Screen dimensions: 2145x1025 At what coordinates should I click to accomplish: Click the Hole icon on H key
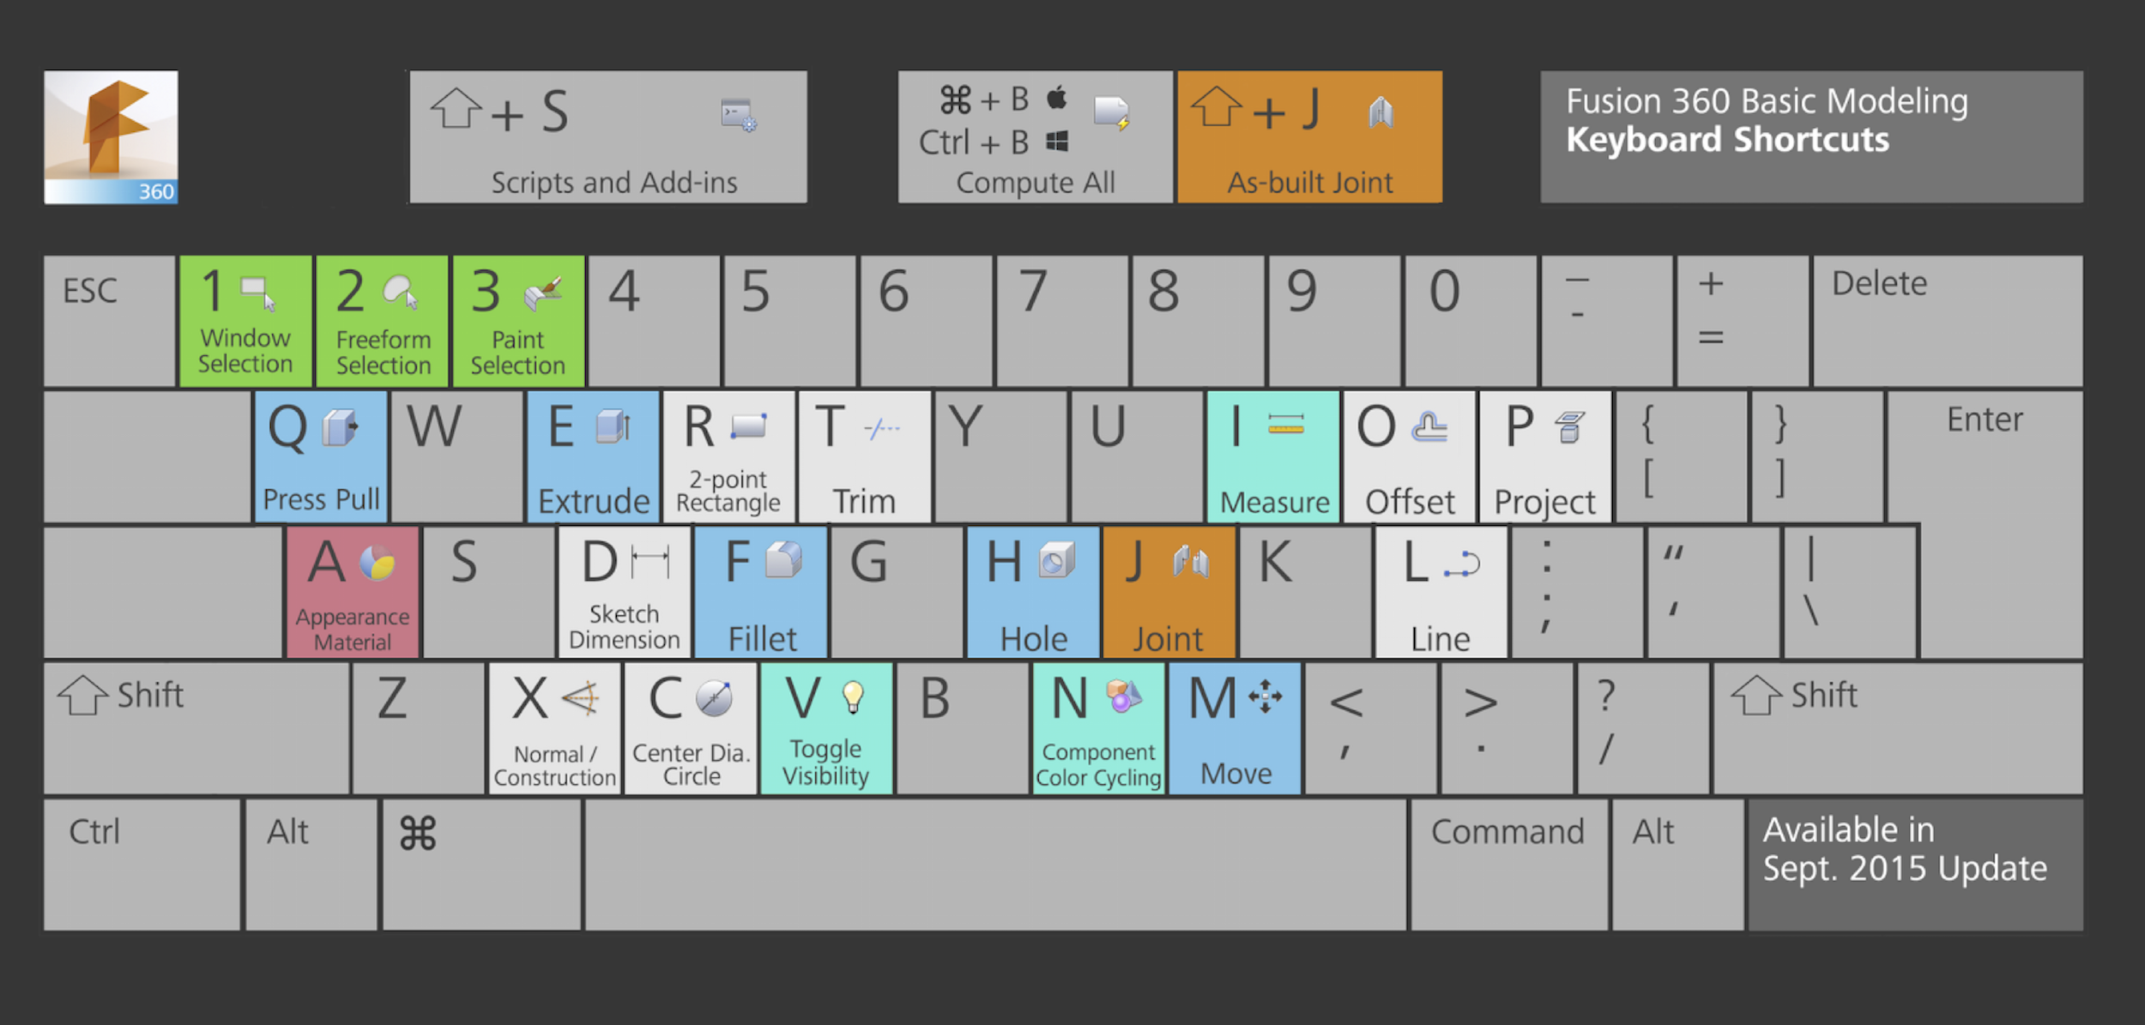coord(1056,562)
